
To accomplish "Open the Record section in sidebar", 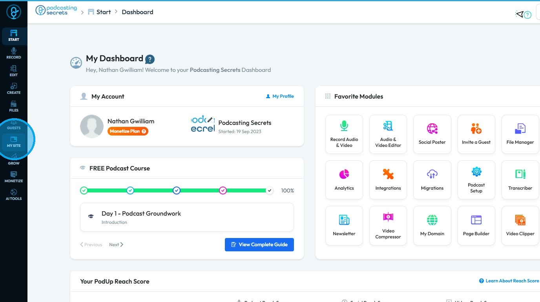I will pos(14,53).
